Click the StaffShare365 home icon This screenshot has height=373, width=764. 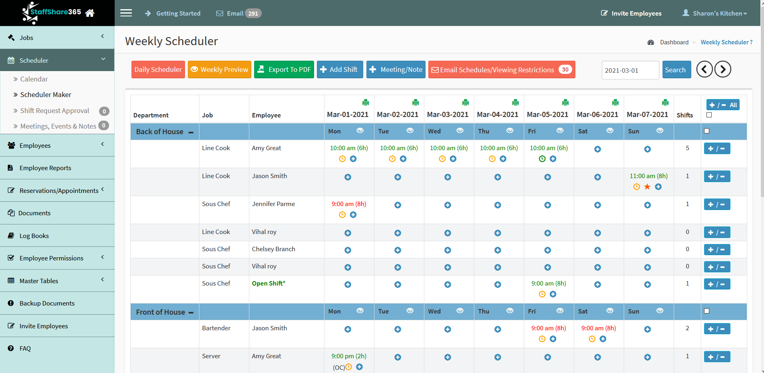tap(90, 13)
